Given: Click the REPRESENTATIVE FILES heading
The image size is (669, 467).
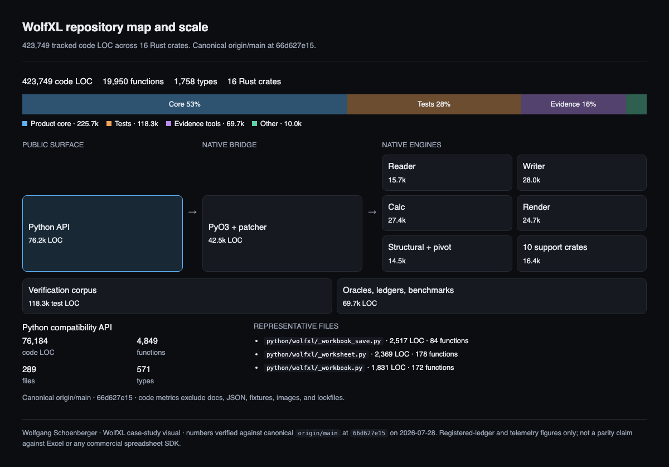Looking at the screenshot, I should pos(296,326).
